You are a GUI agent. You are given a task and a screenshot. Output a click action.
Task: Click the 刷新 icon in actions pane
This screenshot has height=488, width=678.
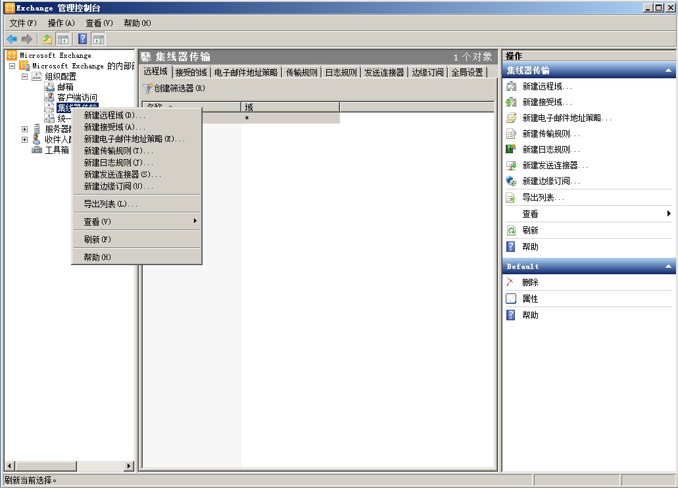click(x=511, y=230)
